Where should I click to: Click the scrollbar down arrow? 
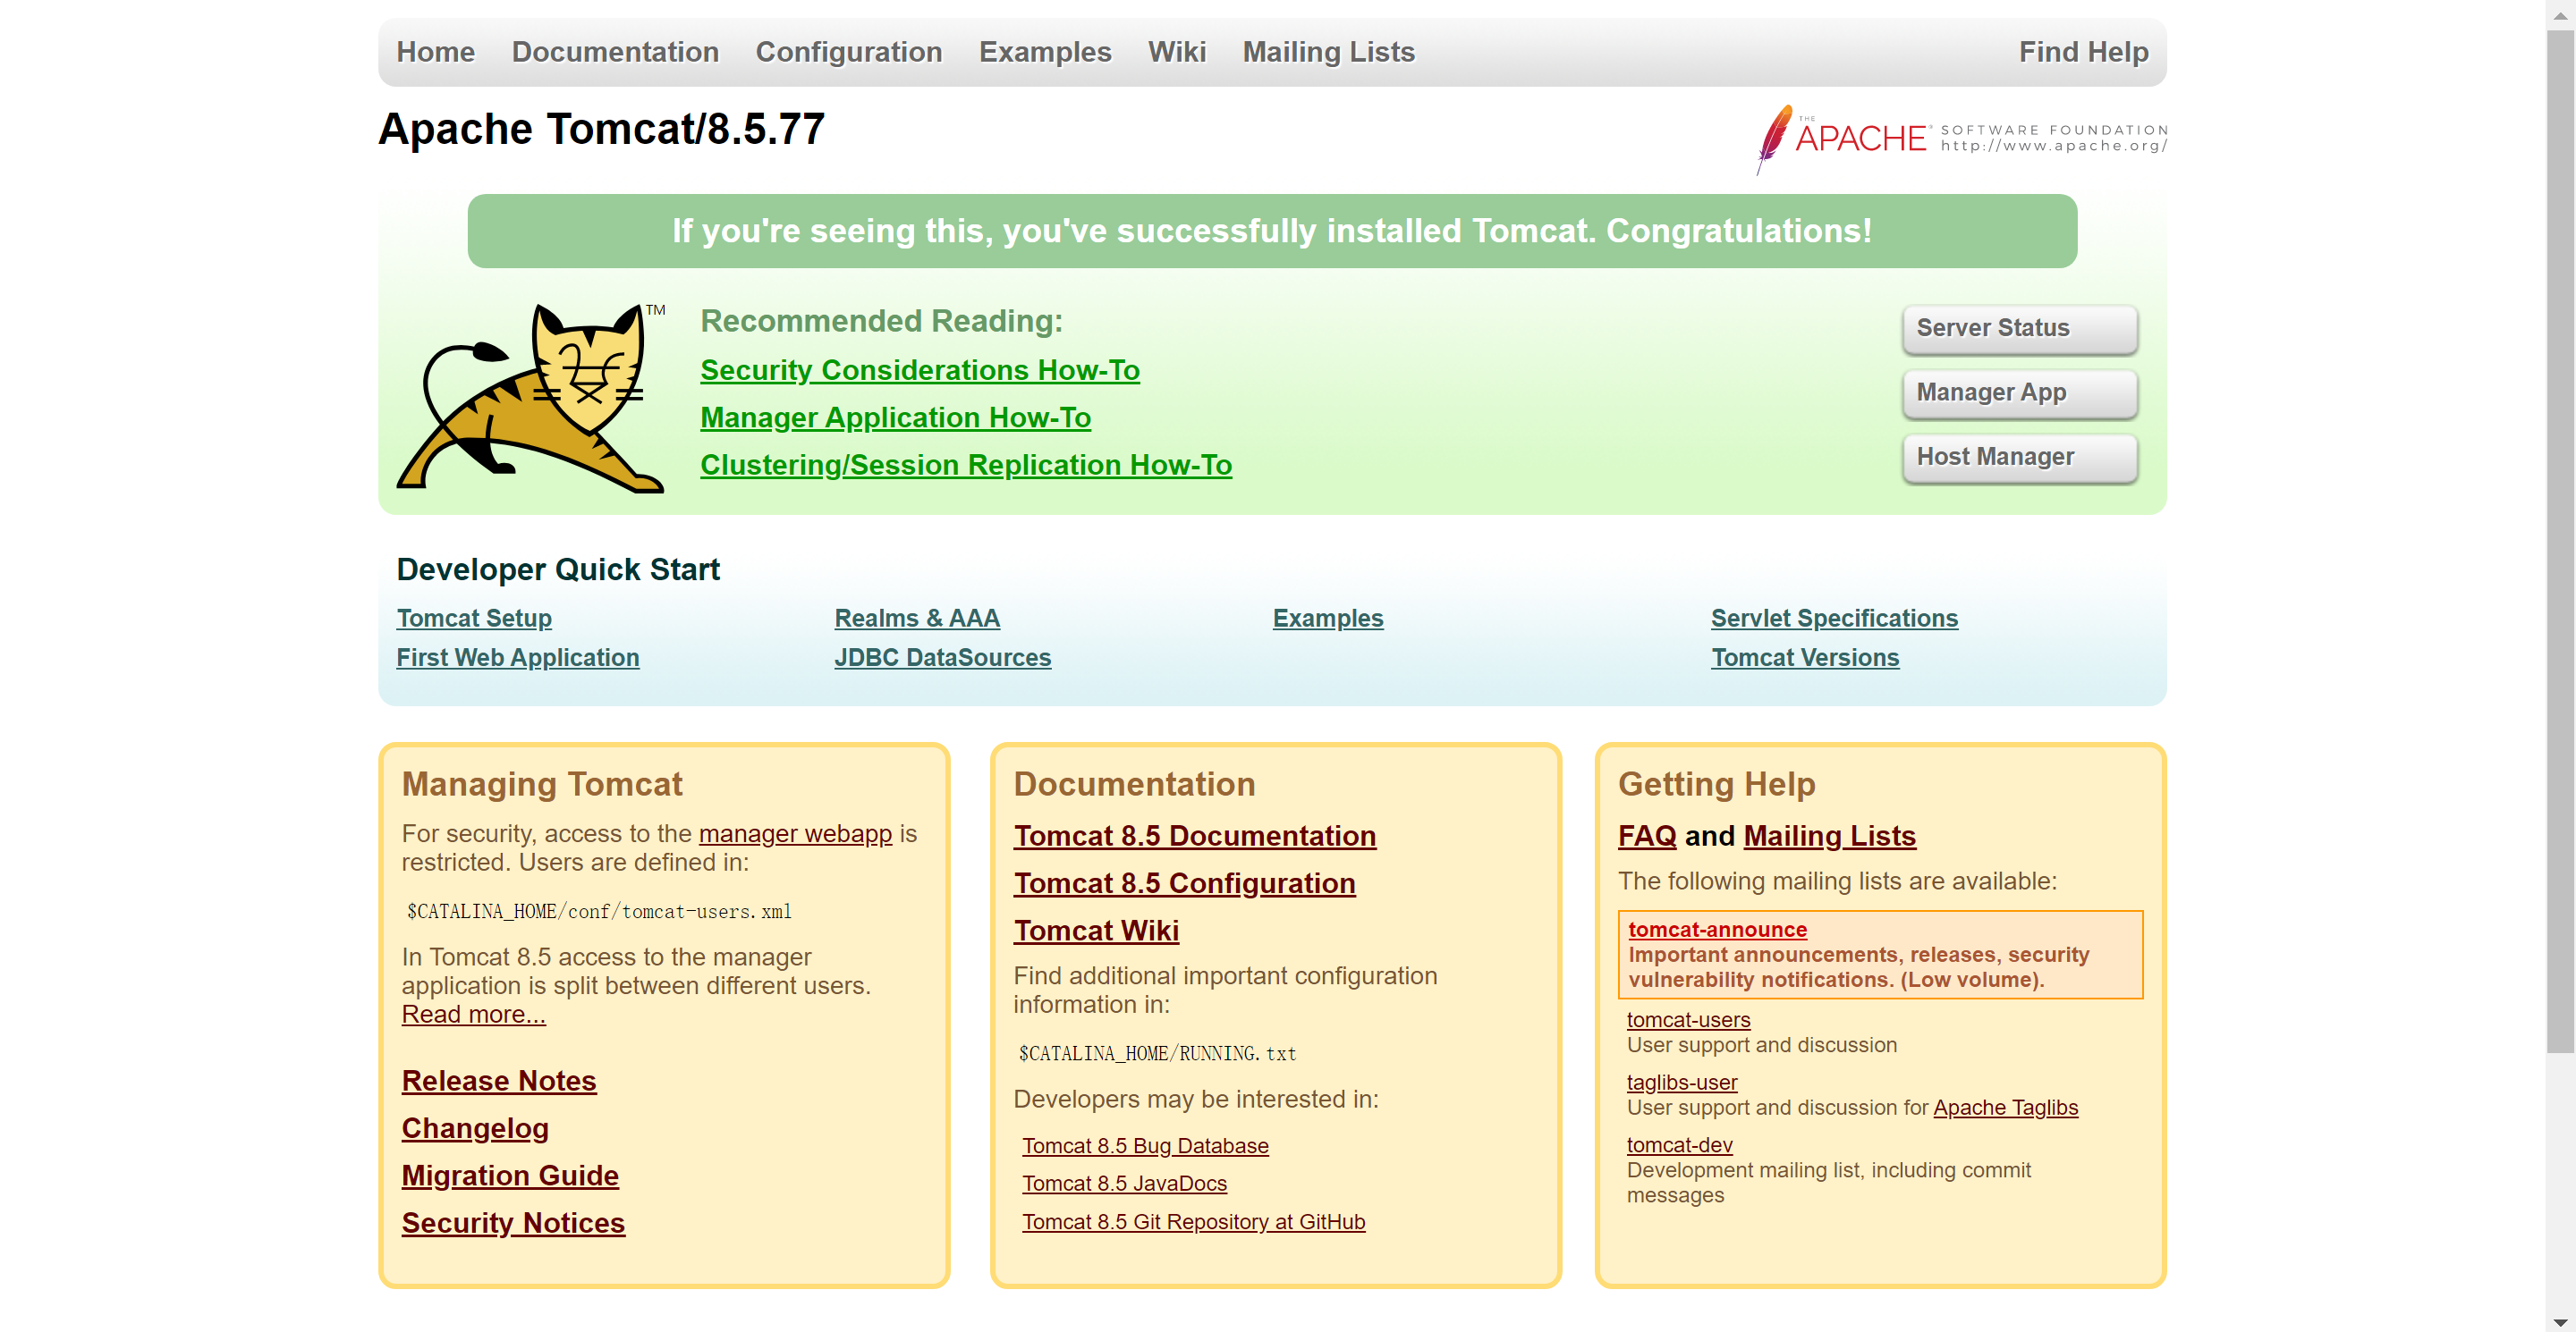(2560, 1321)
